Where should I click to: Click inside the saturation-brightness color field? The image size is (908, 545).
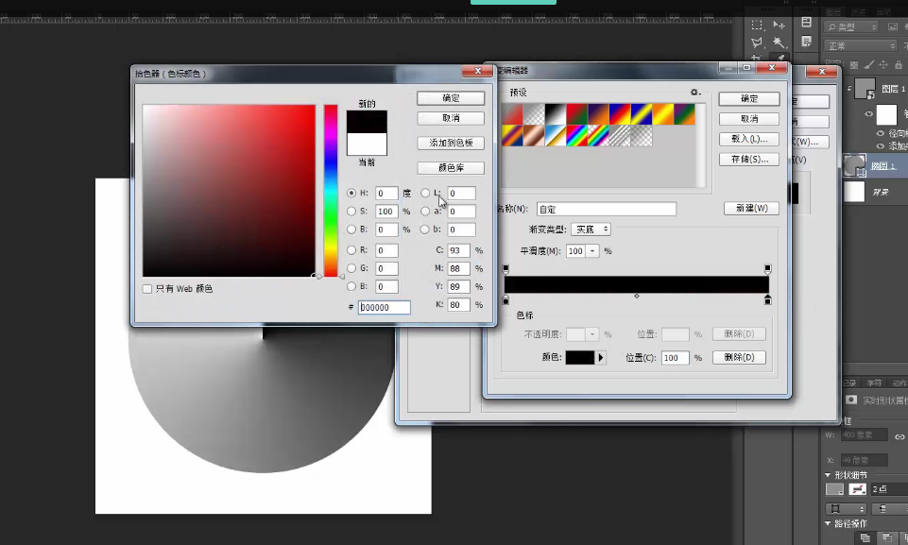point(229,191)
